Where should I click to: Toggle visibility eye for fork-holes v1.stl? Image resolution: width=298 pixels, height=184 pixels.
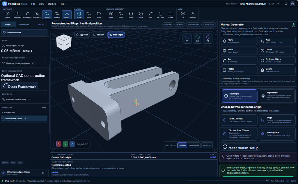[22, 46]
